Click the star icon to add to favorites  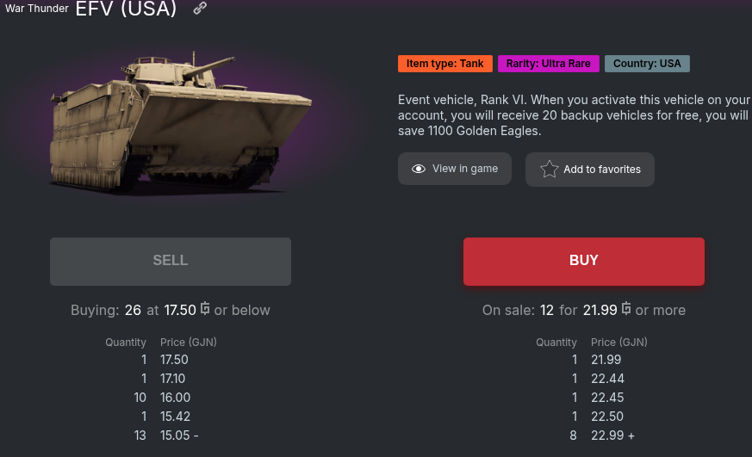click(549, 170)
